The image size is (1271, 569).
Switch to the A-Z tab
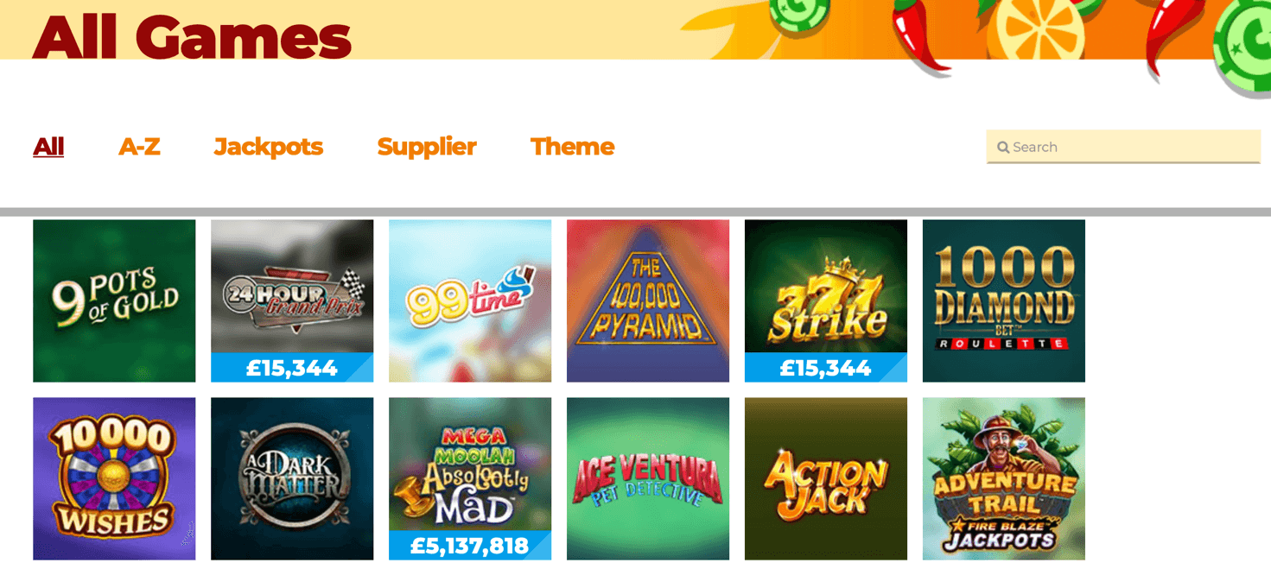139,147
